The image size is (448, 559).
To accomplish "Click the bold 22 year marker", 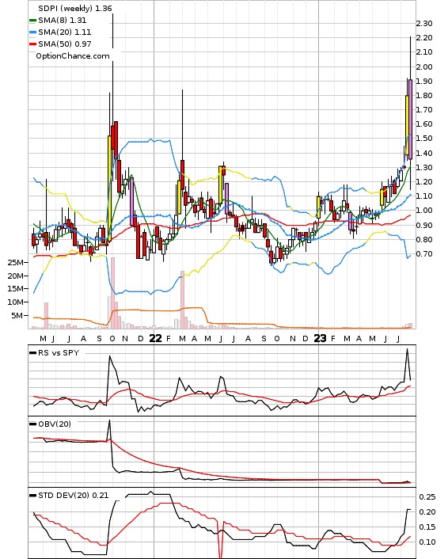I will pyautogui.click(x=155, y=338).
